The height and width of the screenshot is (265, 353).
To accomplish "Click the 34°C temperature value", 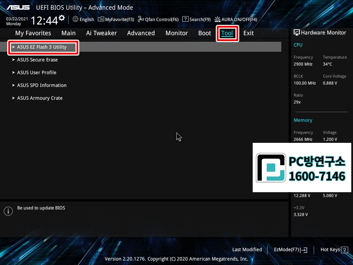I will tap(327, 64).
